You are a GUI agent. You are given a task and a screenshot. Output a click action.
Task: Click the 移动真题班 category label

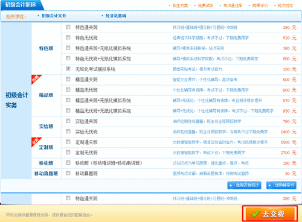point(46,174)
